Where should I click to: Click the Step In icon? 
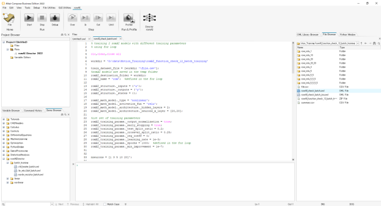(x=85, y=18)
